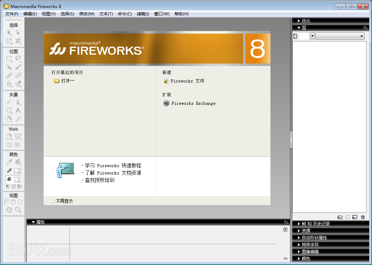Select the Line tool
This screenshot has width=372, height=265.
(9, 102)
